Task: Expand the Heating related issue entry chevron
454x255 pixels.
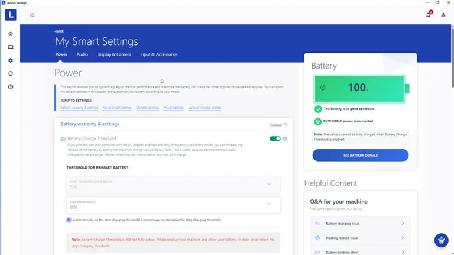Action: point(403,238)
